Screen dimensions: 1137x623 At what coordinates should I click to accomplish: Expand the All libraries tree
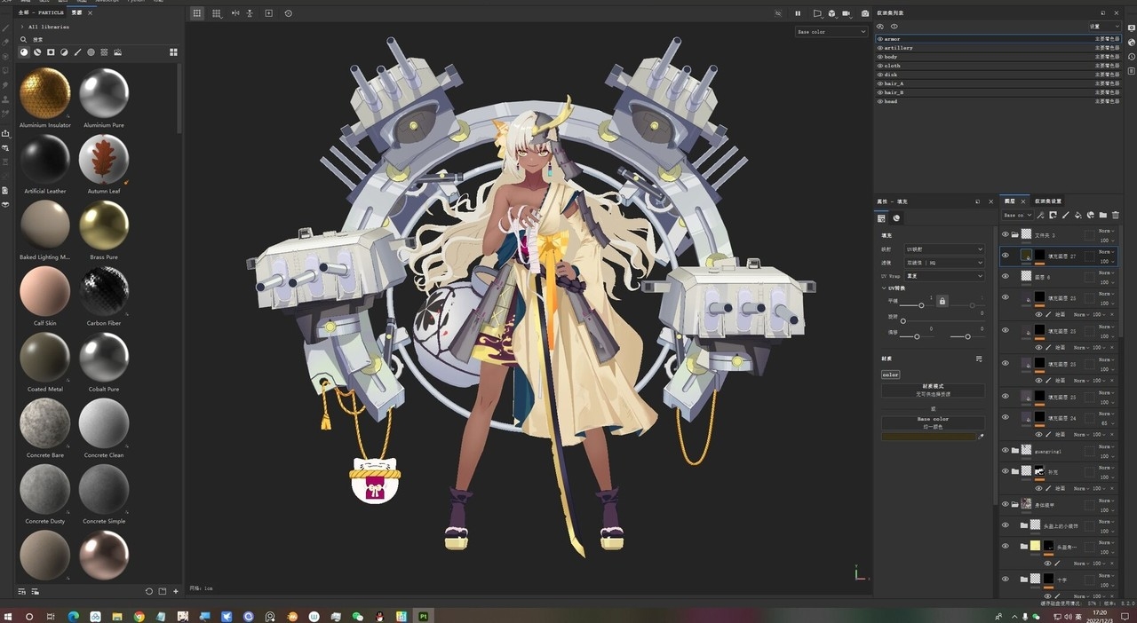click(x=23, y=27)
